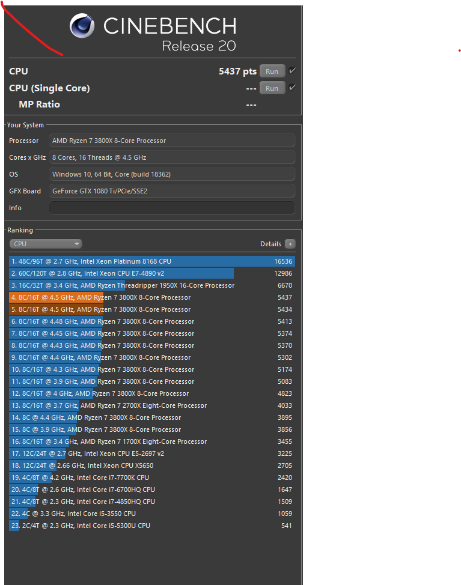
Task: Select rank 7 Ryzen 3800X @ 4.45 GHz row
Action: click(152, 333)
